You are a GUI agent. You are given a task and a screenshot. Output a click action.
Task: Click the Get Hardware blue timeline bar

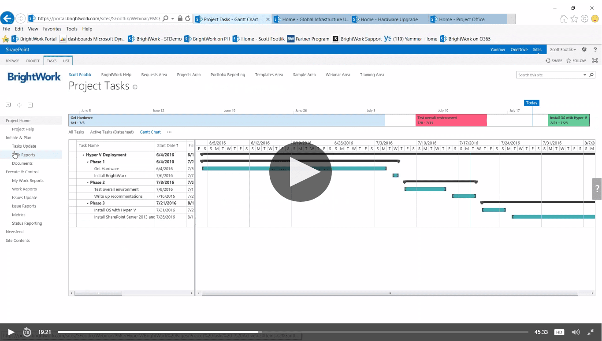(x=227, y=120)
